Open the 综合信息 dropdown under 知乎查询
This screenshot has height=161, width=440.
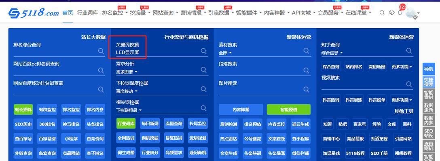point(332,53)
